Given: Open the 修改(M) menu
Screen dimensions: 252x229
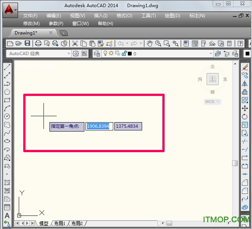Looking at the screenshot, I should tap(31, 24).
